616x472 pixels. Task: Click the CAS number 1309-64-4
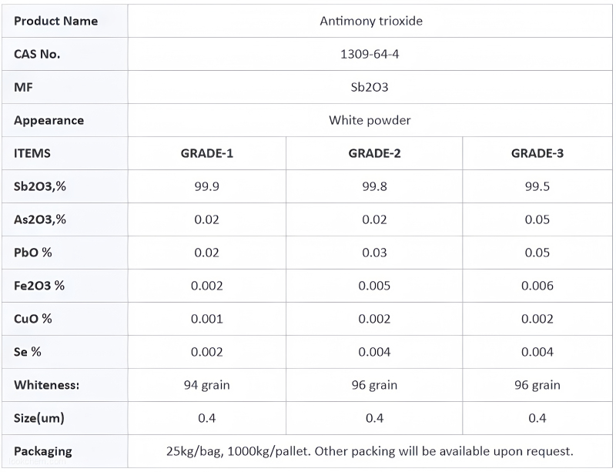pyautogui.click(x=370, y=54)
